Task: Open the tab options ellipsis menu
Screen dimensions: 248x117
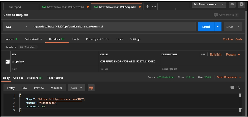Action: tap(154, 7)
